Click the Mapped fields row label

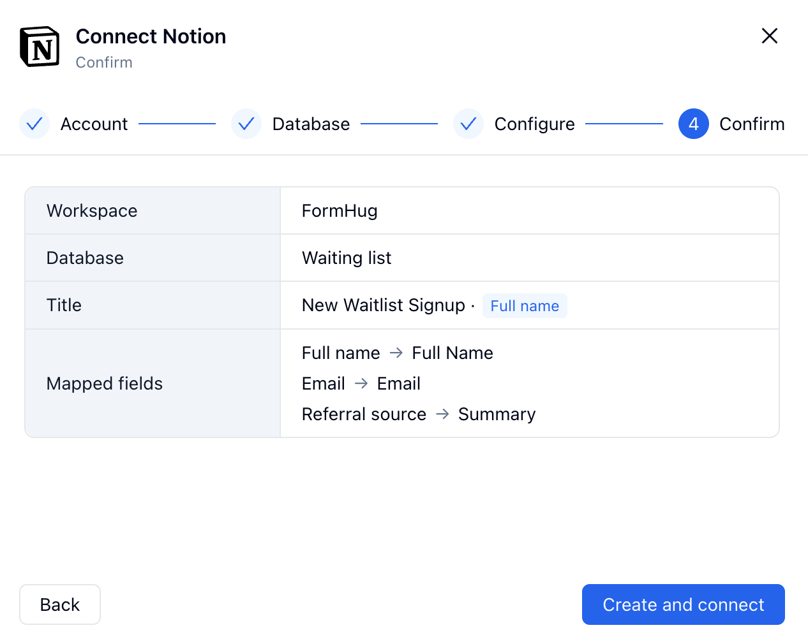coord(105,383)
